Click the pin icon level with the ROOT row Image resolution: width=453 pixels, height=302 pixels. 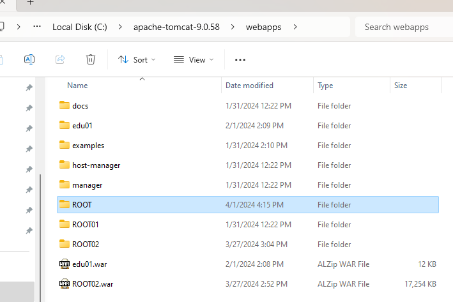[29, 210]
